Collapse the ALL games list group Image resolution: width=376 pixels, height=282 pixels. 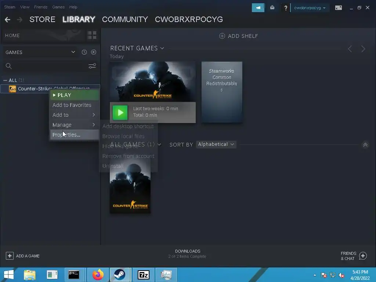[x=5, y=80]
